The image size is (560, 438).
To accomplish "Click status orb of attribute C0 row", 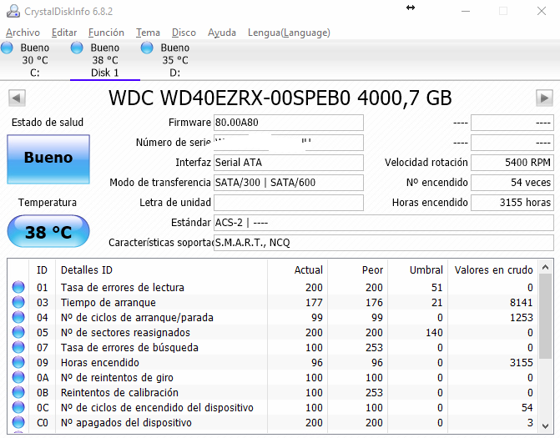I will pos(18,422).
